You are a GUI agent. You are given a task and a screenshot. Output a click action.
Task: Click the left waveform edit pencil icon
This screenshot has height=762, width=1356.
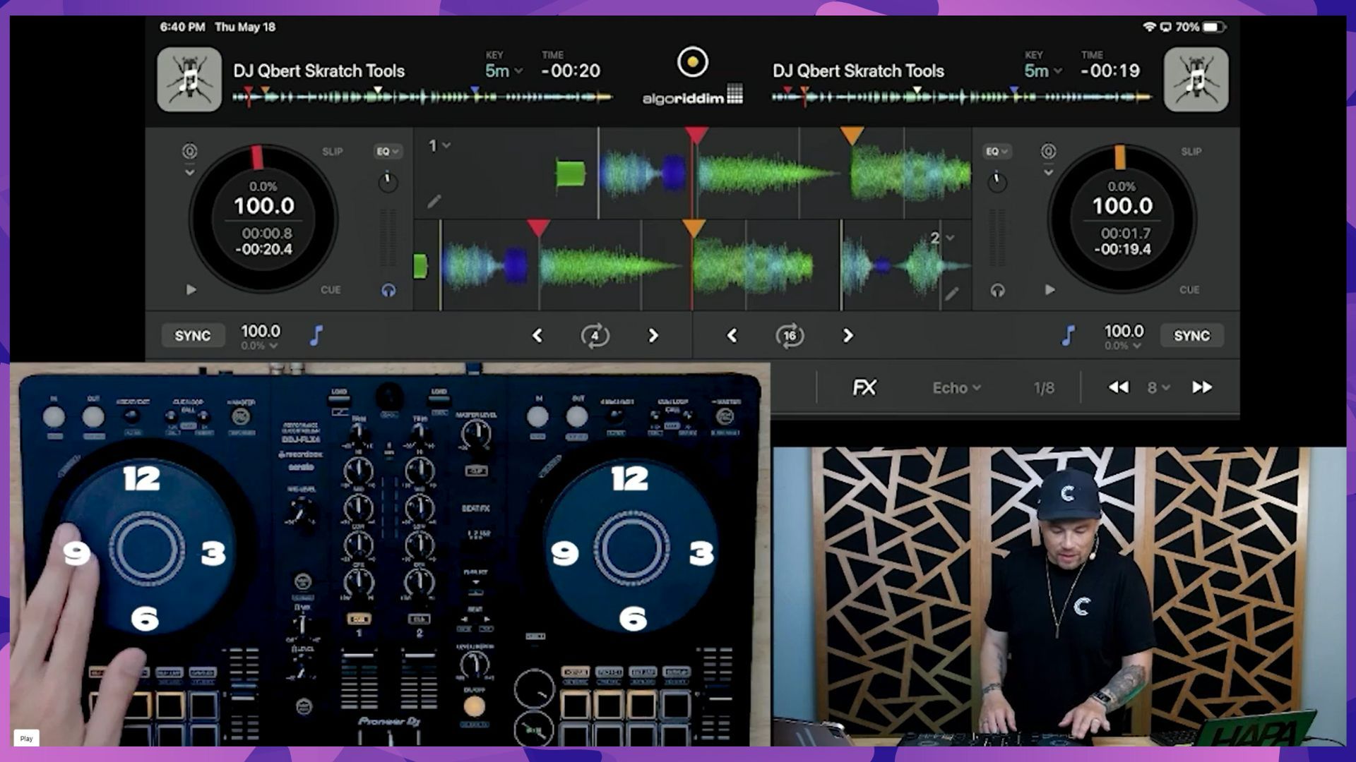click(x=434, y=202)
